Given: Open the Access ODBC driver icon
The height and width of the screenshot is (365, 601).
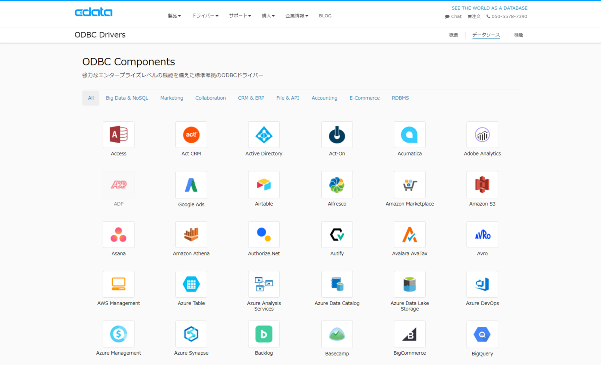Looking at the screenshot, I should [x=119, y=135].
